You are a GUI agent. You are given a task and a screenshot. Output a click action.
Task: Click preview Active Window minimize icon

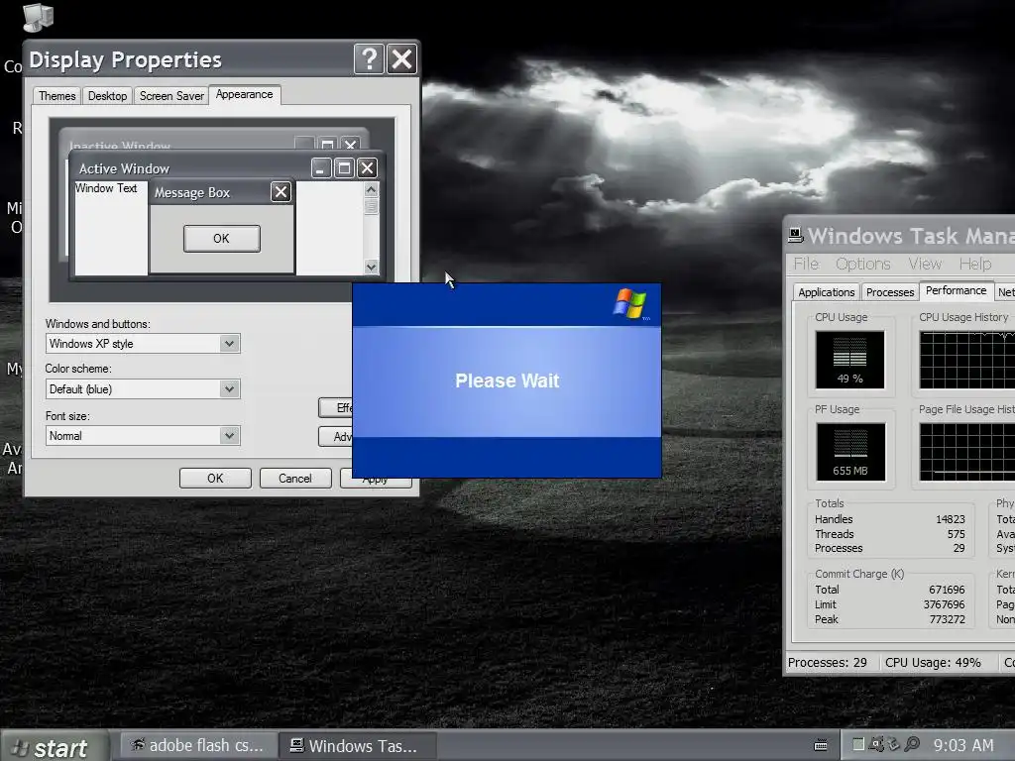321,168
